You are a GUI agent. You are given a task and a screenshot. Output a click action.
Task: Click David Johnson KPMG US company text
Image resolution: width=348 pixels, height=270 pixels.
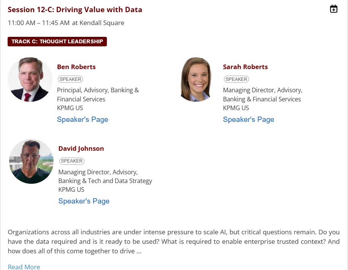[71, 189]
